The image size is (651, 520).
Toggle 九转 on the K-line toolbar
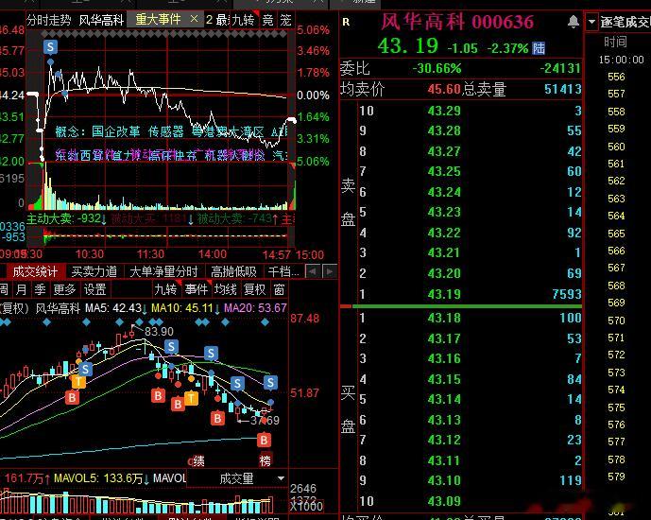click(x=165, y=289)
